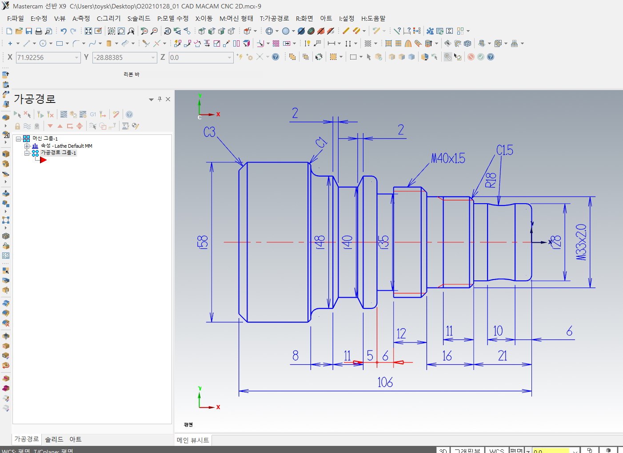Viewport: 623px width, 453px height.
Task: Click the horizontal dimension icon
Action: tap(331, 43)
